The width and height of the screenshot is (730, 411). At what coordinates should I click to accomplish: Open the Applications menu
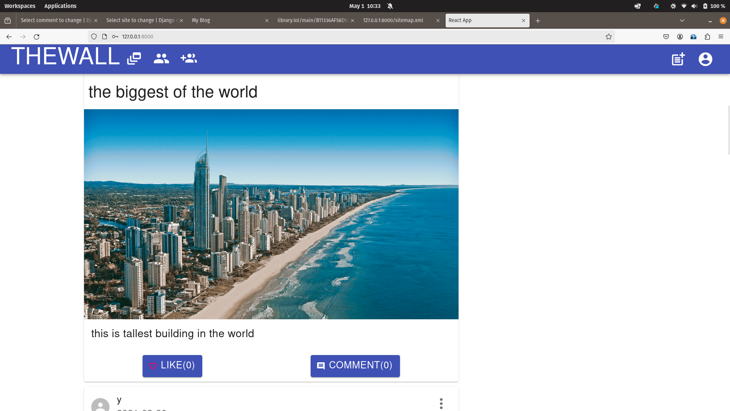tap(60, 6)
